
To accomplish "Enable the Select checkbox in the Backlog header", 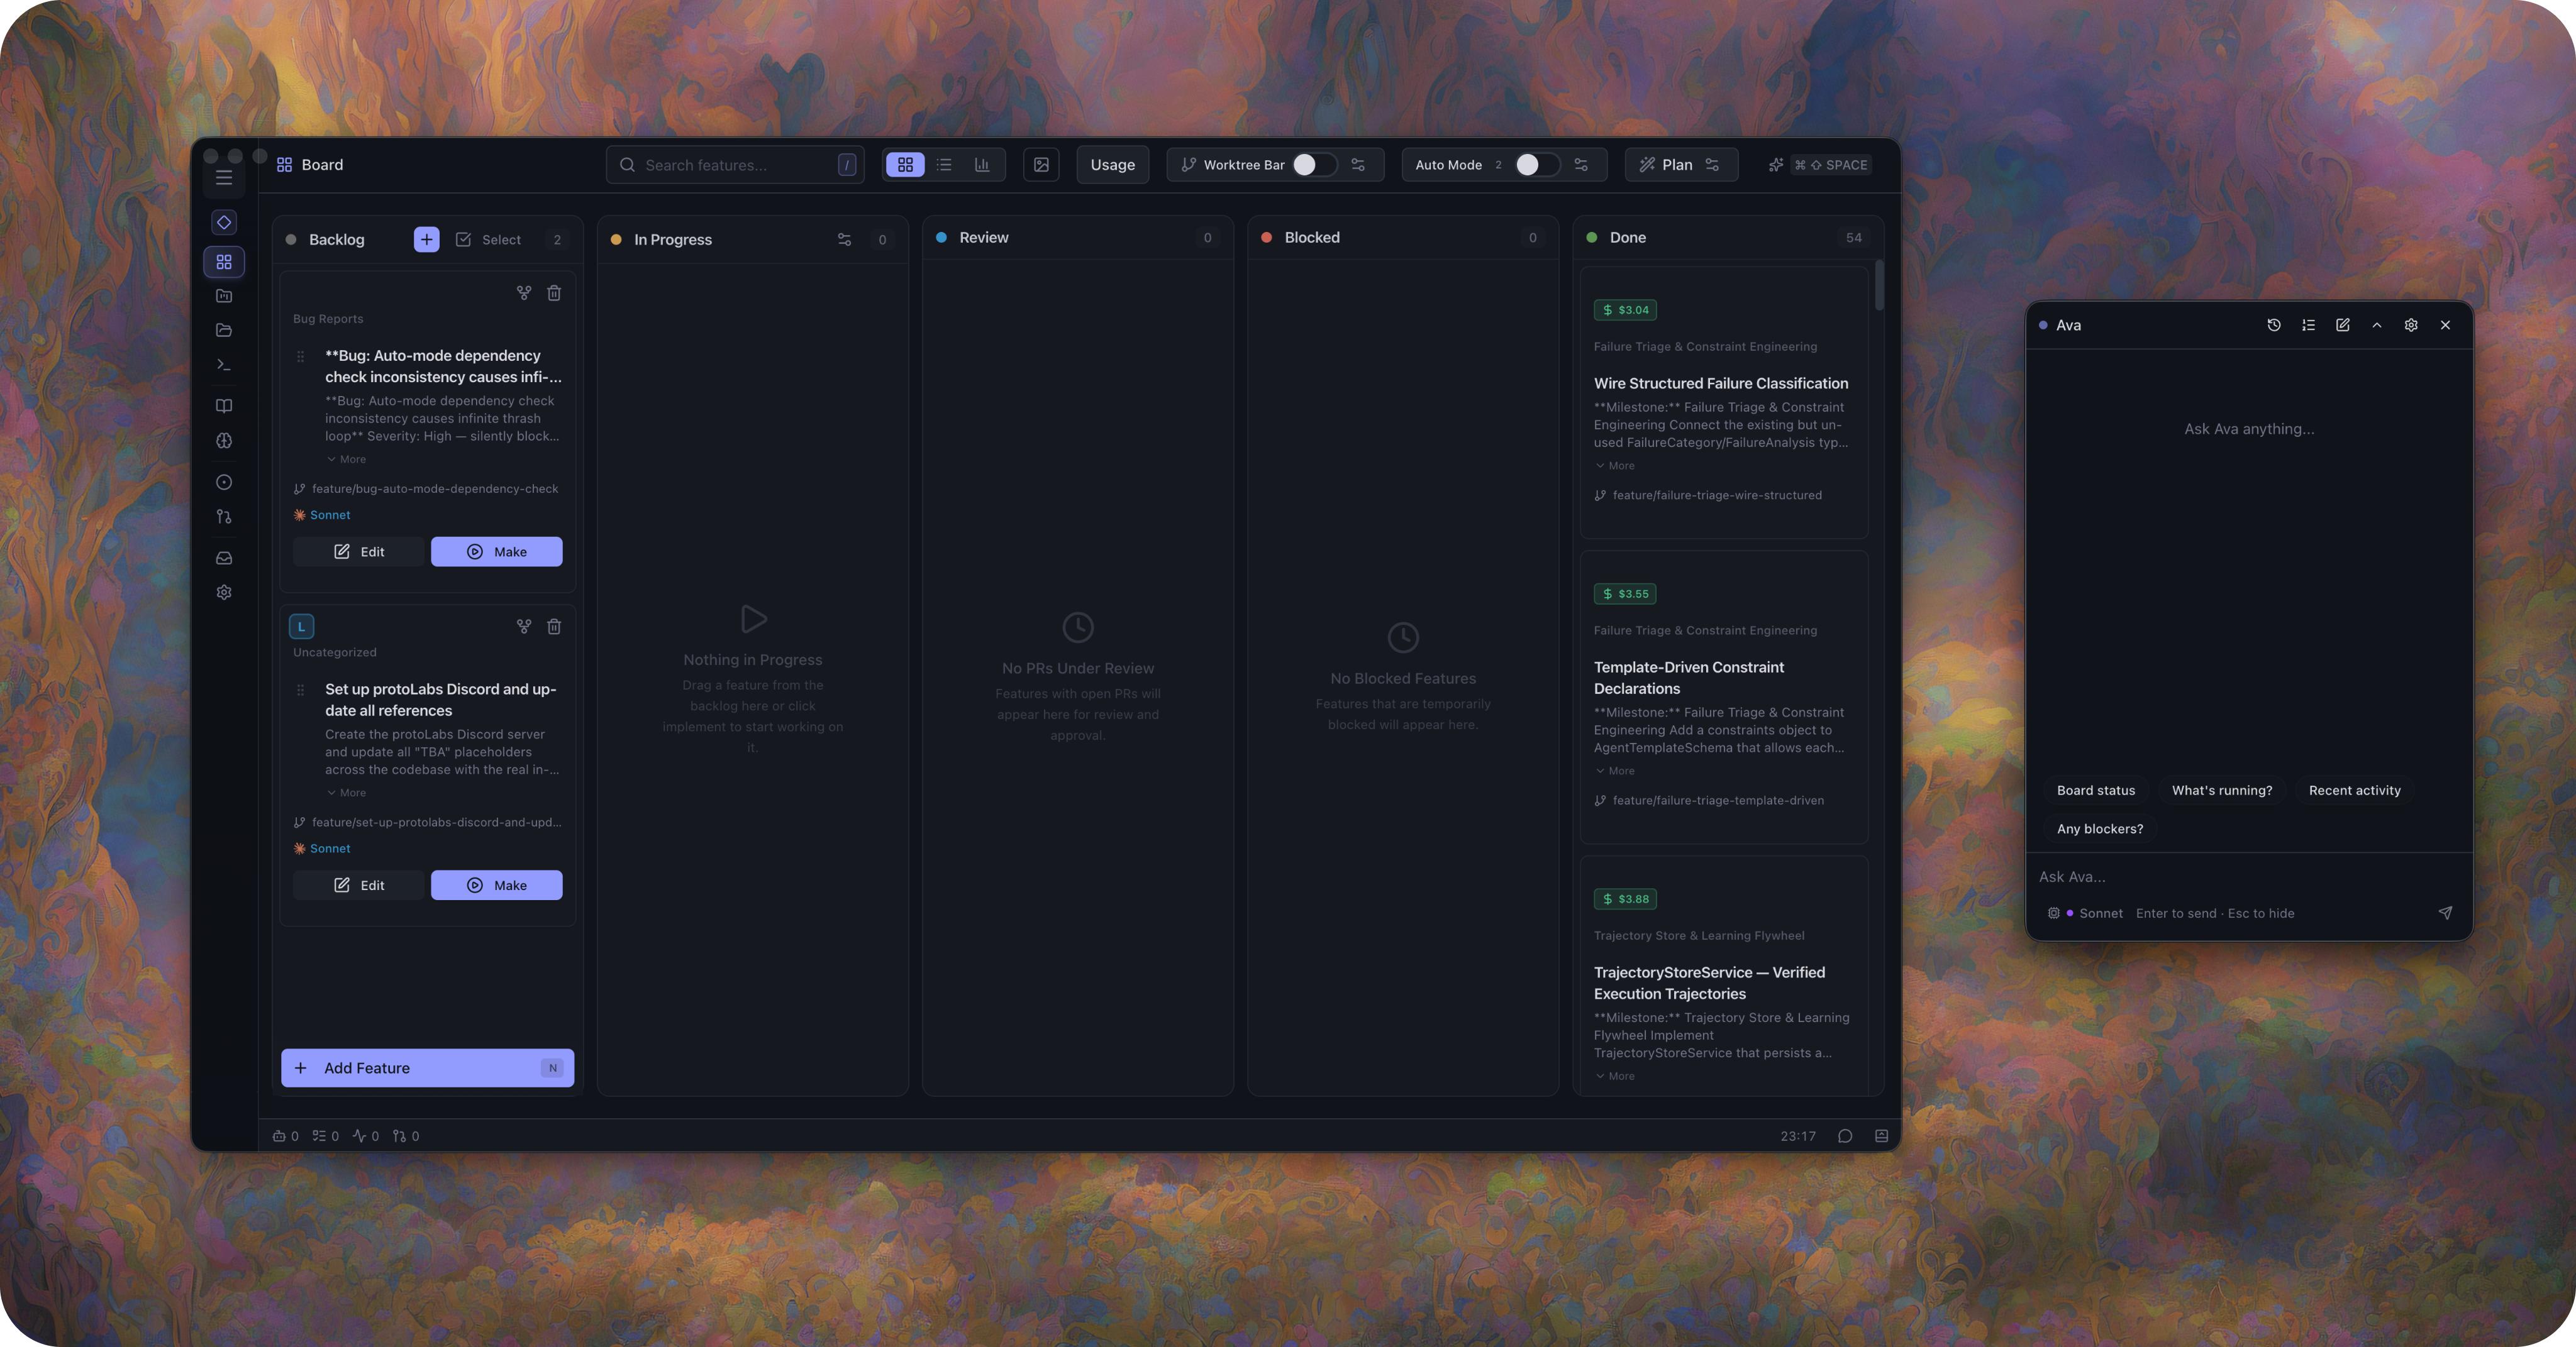I will point(464,240).
